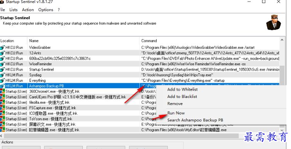Click the VideoGrabber.exe /astart command cell
This screenshot has height=149, width=291.
point(198,47)
